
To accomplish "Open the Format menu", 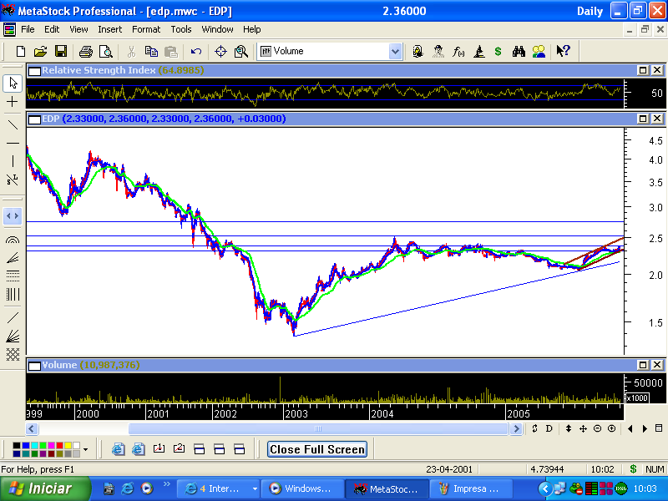I will tap(146, 29).
